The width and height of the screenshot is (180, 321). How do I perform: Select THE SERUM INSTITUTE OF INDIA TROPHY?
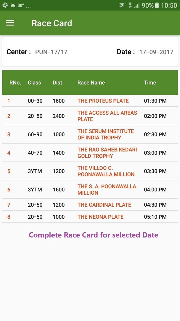(106, 134)
